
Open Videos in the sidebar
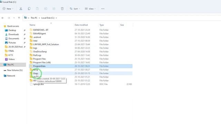click(11, 59)
